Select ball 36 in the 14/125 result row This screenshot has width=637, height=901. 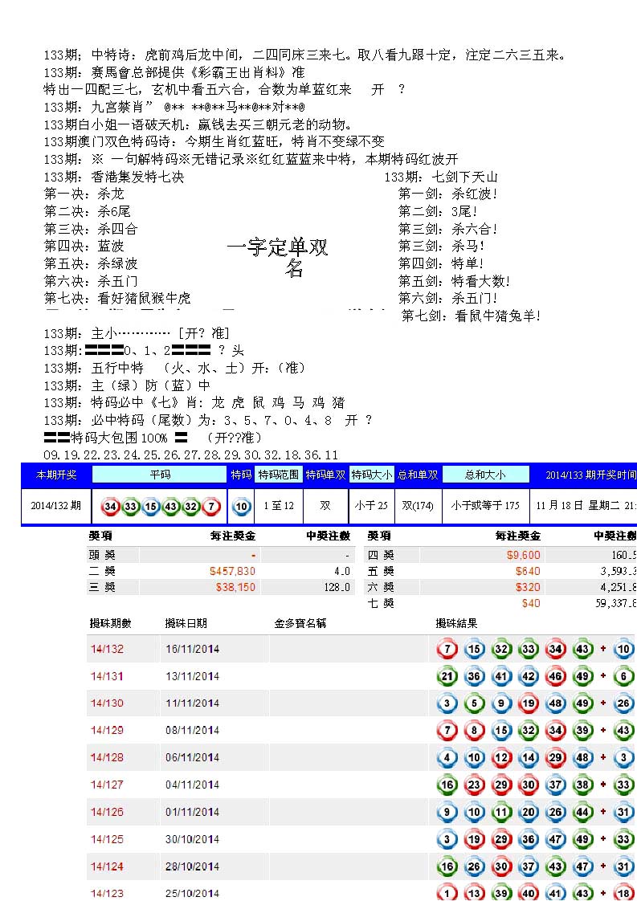click(529, 839)
